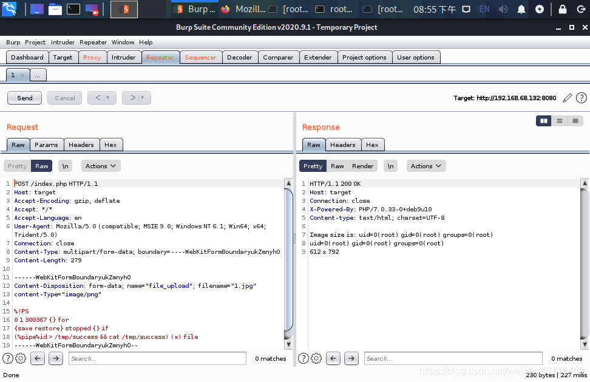590x382 pixels.
Task: Toggle response Pretty view
Action: pyautogui.click(x=313, y=166)
